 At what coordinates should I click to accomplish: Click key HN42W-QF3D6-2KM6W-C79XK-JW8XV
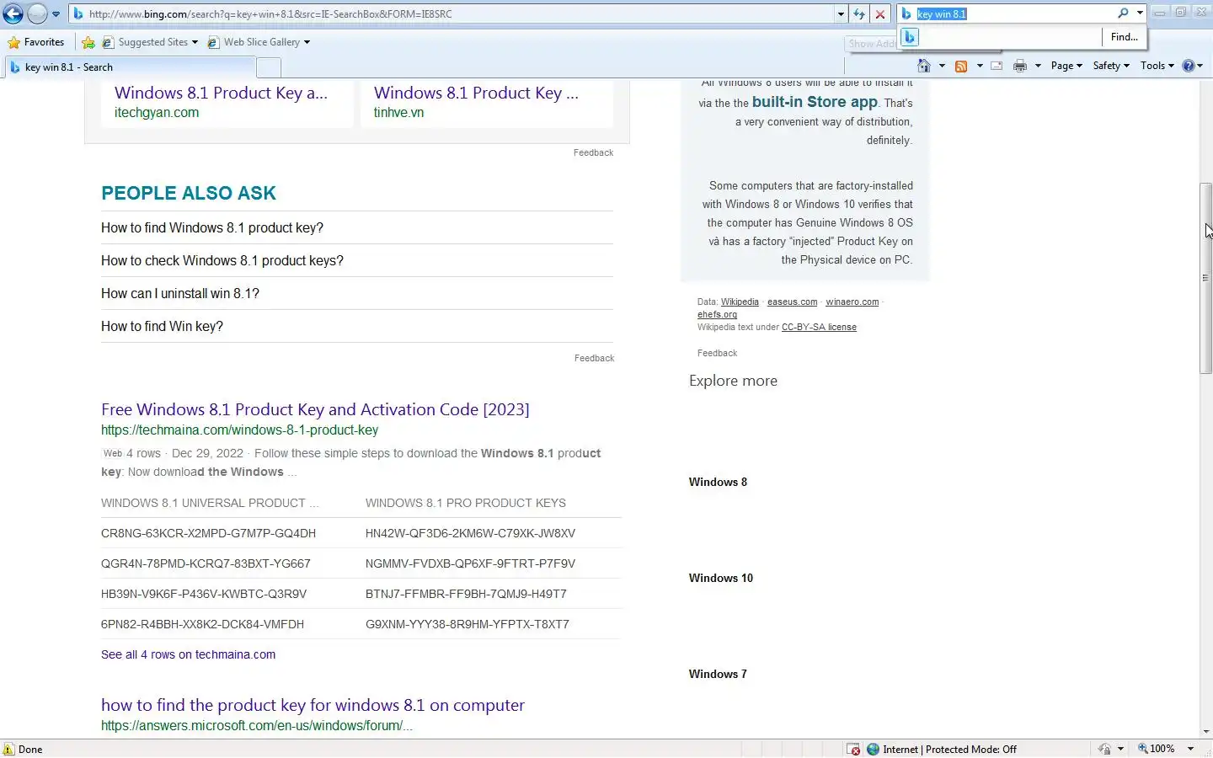point(470,533)
